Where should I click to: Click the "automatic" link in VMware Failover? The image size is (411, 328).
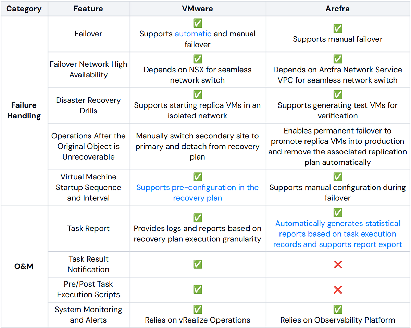tap(193, 34)
